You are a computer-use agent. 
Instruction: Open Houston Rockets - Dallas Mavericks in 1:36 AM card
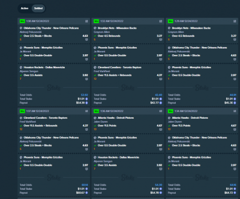pyautogui.click(x=119, y=157)
